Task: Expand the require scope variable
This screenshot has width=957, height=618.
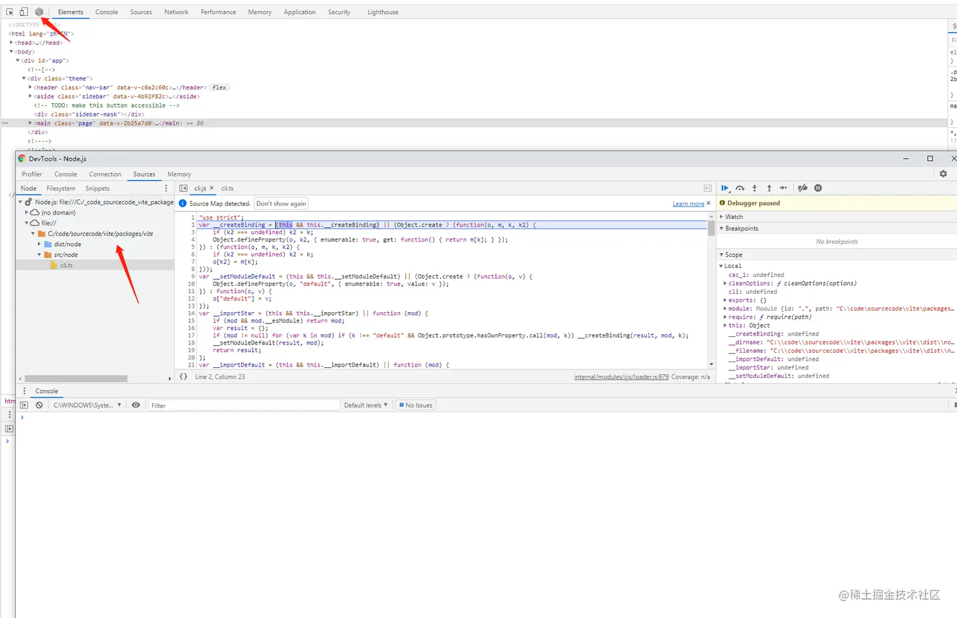Action: point(725,317)
